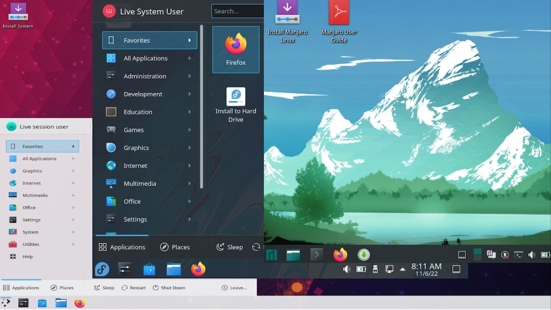The height and width of the screenshot is (310, 551).
Task: Click Restart button in light menu
Action: point(134,288)
